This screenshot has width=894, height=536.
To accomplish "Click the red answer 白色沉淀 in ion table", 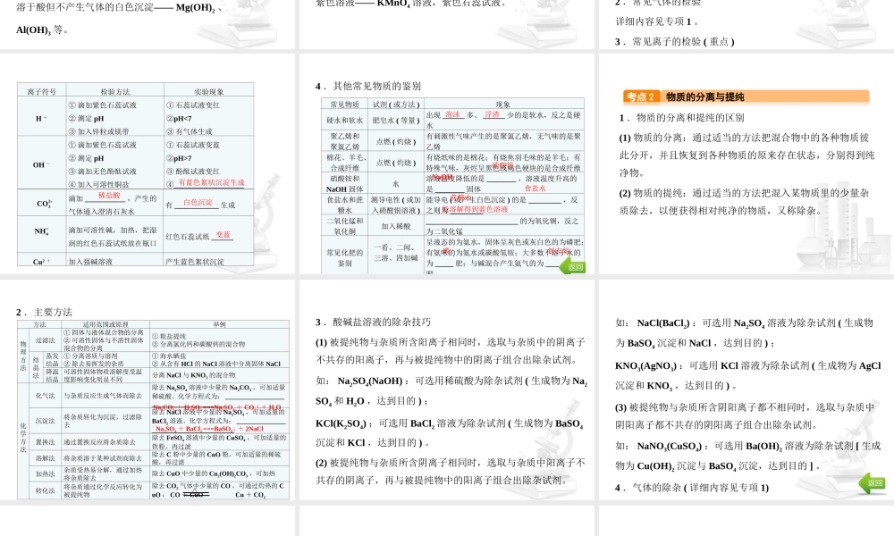I will 198,202.
